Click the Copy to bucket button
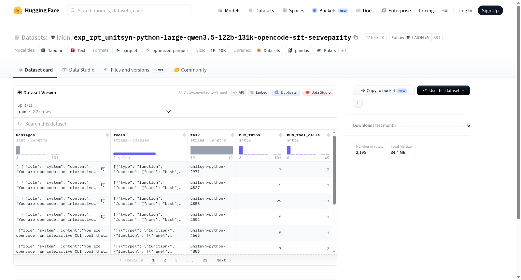Viewport: 521px width, 280px height. [x=384, y=90]
